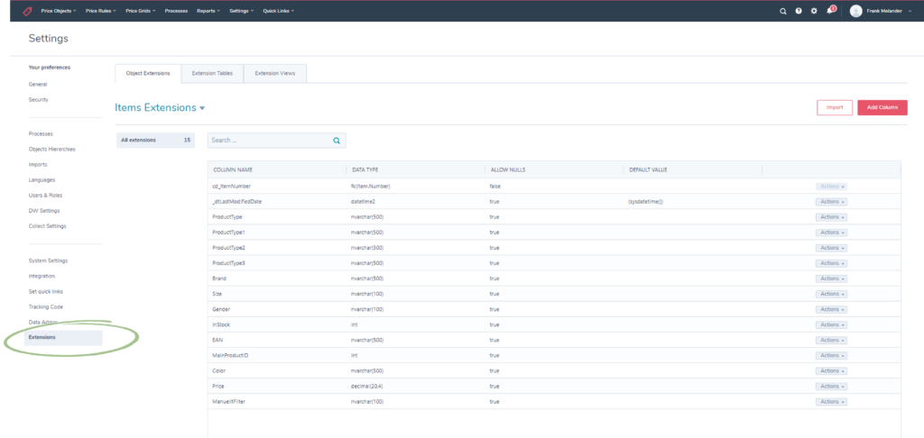Open Actions dropdown for MainProductID row
The height and width of the screenshot is (438, 924).
[x=831, y=356]
